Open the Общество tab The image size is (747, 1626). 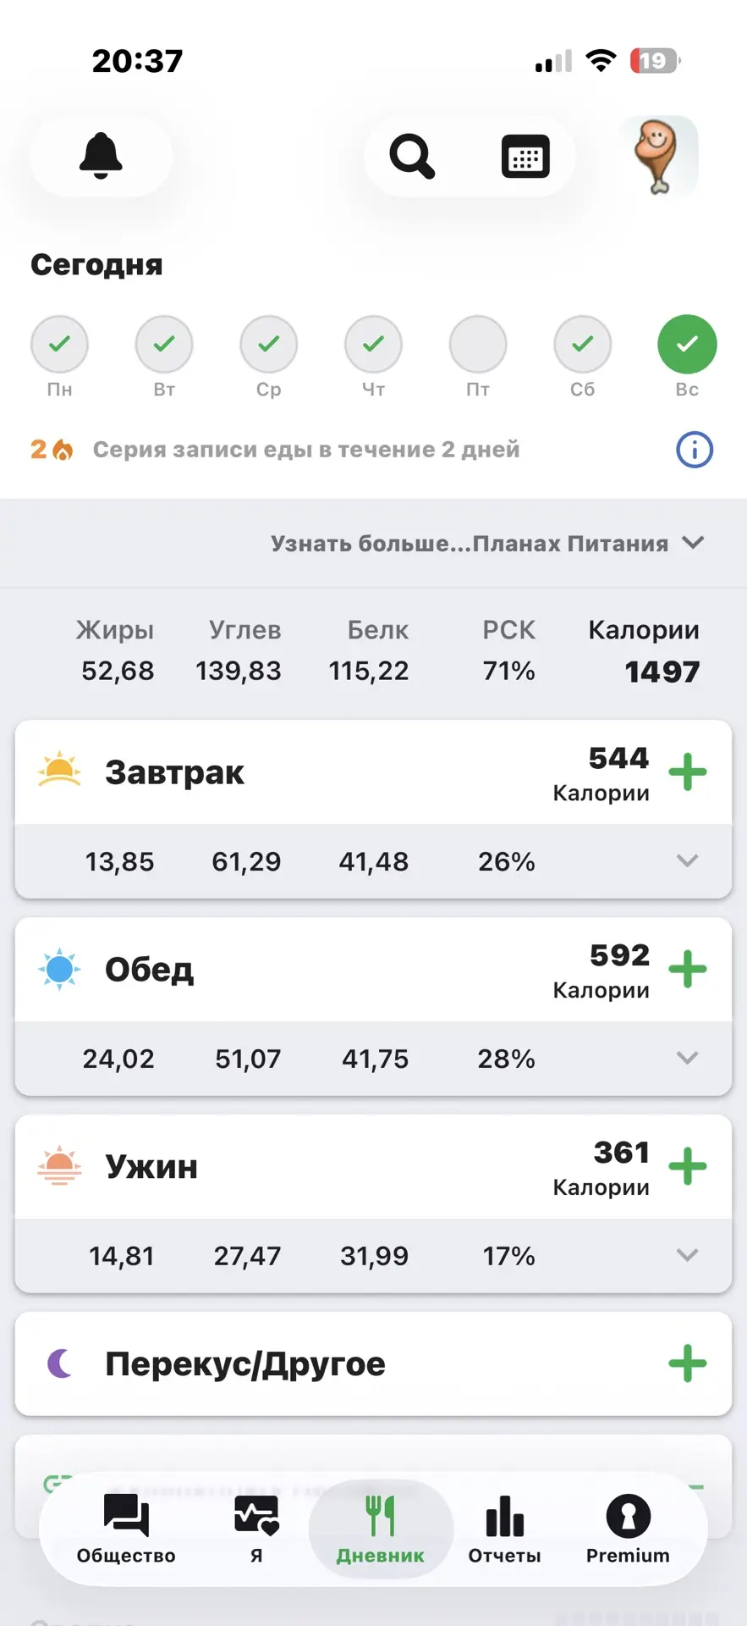point(126,1529)
